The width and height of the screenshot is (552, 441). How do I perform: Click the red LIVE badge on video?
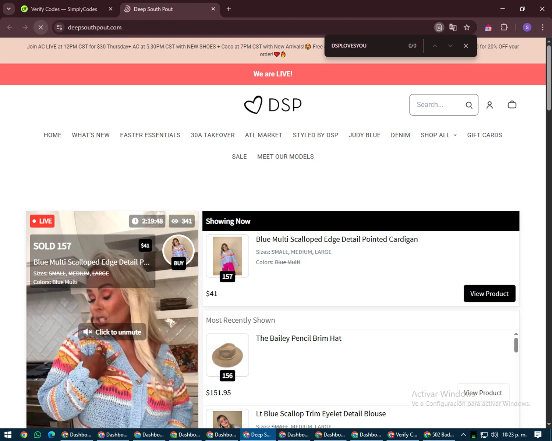[x=42, y=221]
